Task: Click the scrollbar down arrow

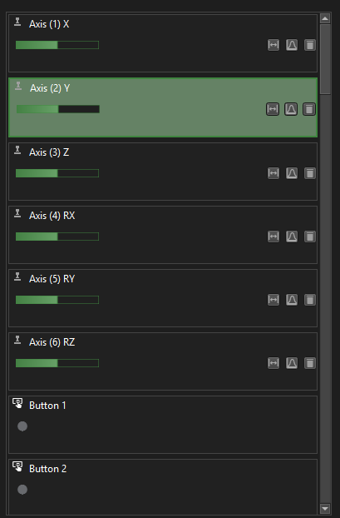Action: pos(325,509)
